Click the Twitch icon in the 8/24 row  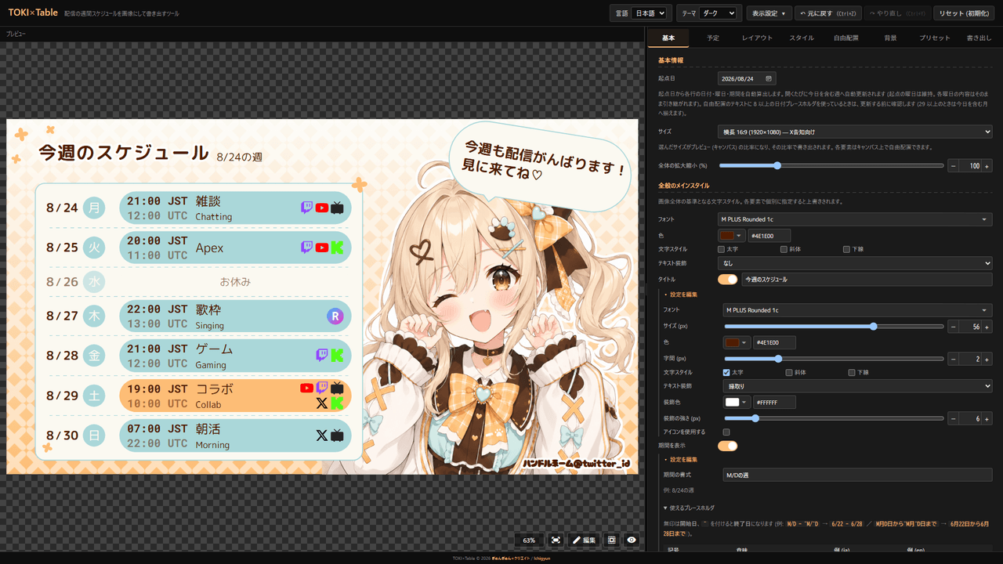click(x=307, y=208)
